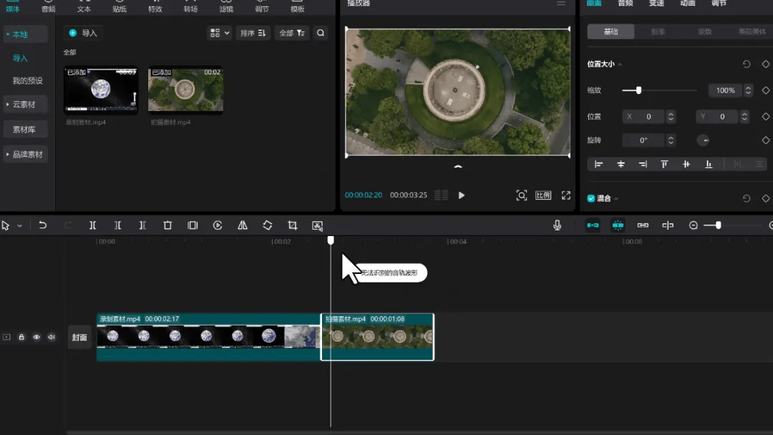
Task: Play the preview video
Action: [x=462, y=195]
